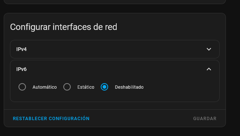Expand the IPv4 section with its down chevron
Viewport: 240px width, 136px height.
click(209, 49)
